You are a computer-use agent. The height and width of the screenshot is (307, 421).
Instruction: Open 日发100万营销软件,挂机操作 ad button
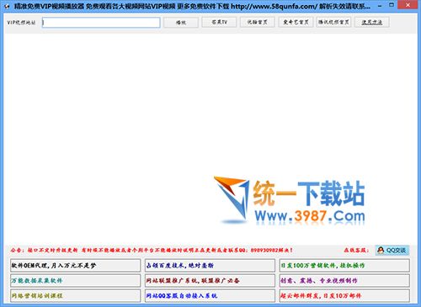click(344, 266)
